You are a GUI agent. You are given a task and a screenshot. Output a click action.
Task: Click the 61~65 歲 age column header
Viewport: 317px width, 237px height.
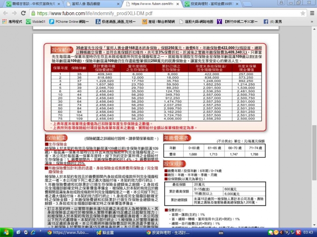pos(214,148)
